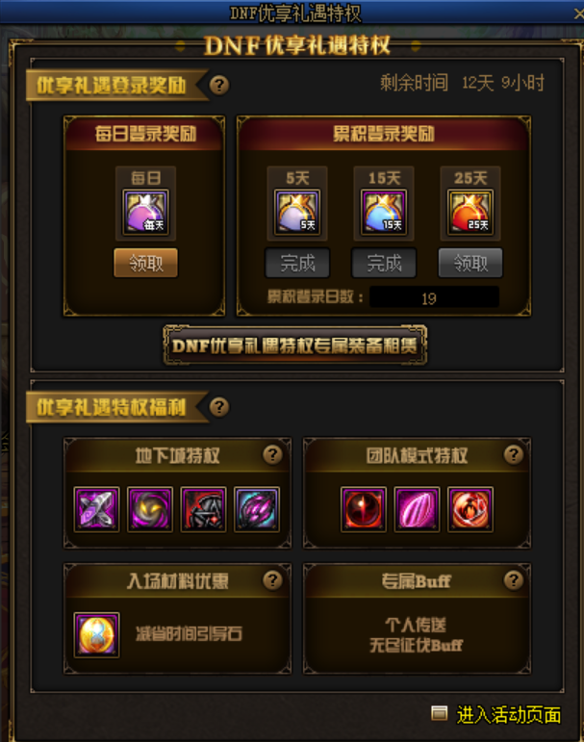Open DNF优享礼遇特权专属装备租赁 banner button
The width and height of the screenshot is (584, 742).
[x=294, y=345]
